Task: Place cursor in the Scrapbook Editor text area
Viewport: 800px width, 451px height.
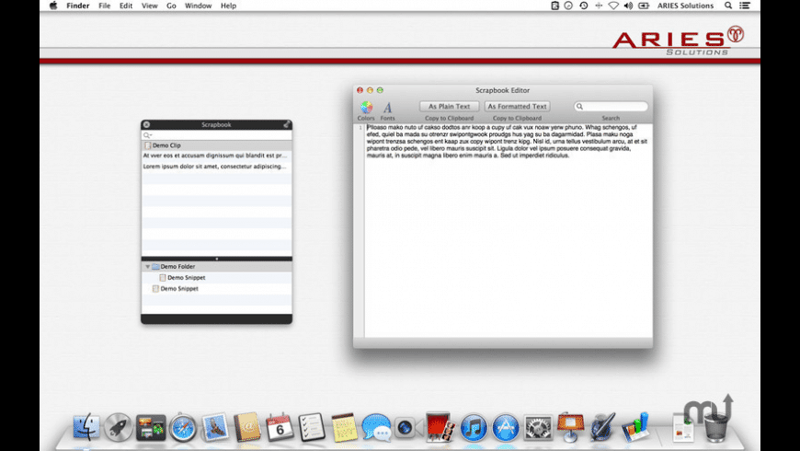Action: tap(509, 230)
